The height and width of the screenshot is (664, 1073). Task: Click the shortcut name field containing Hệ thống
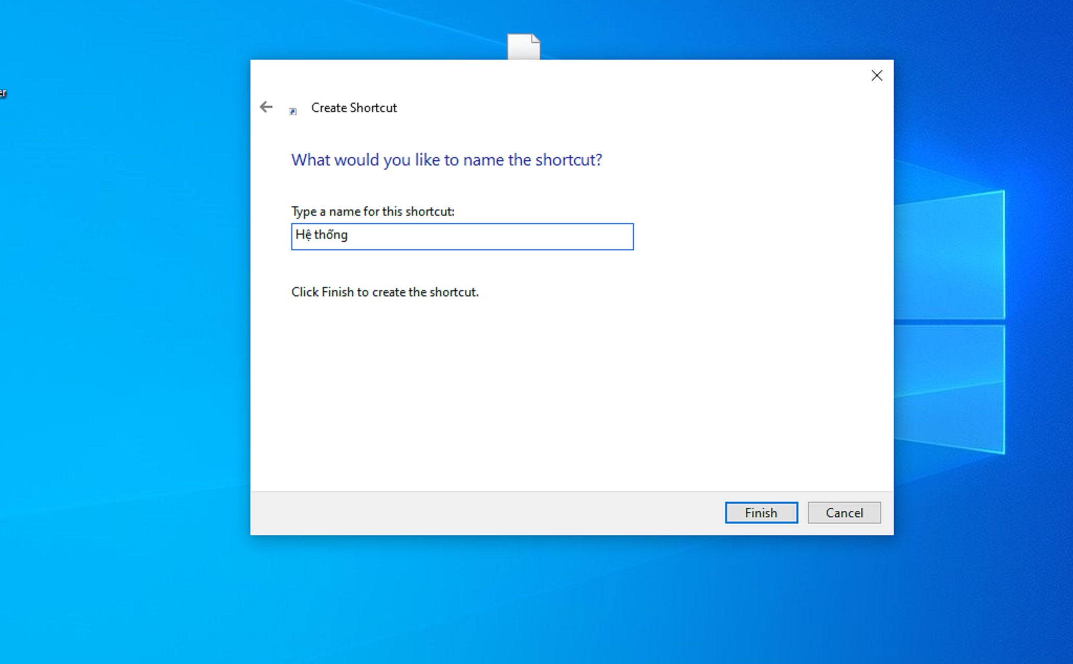(x=462, y=237)
